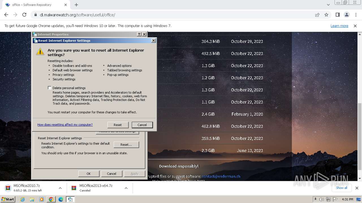Click the 4:31 PM system clock
The image size is (362, 203).
[347, 199]
